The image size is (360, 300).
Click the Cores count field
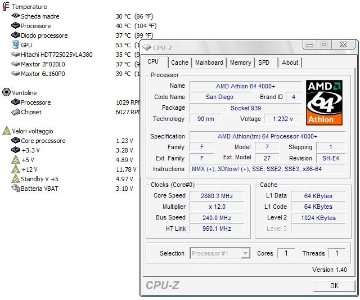(x=286, y=253)
